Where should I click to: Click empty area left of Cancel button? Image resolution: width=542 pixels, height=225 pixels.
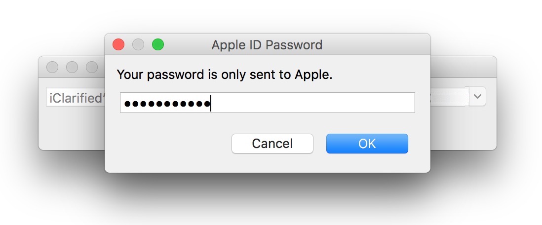click(x=168, y=144)
